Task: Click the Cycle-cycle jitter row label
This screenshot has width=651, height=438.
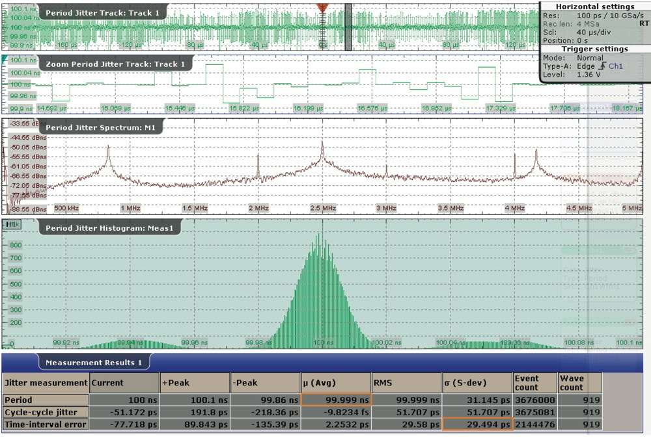Action: (x=46, y=412)
